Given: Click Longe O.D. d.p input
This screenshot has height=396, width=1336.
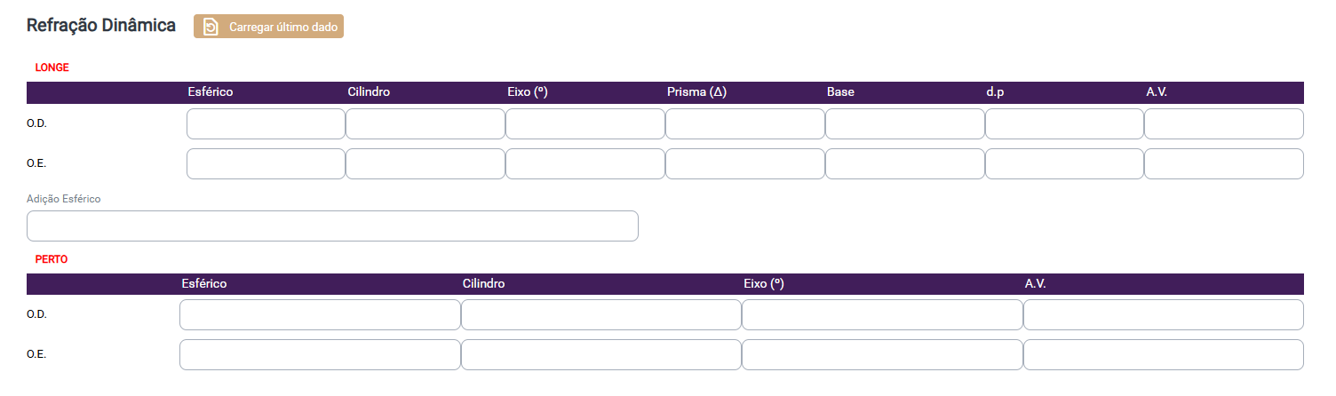Looking at the screenshot, I should pos(1064,124).
